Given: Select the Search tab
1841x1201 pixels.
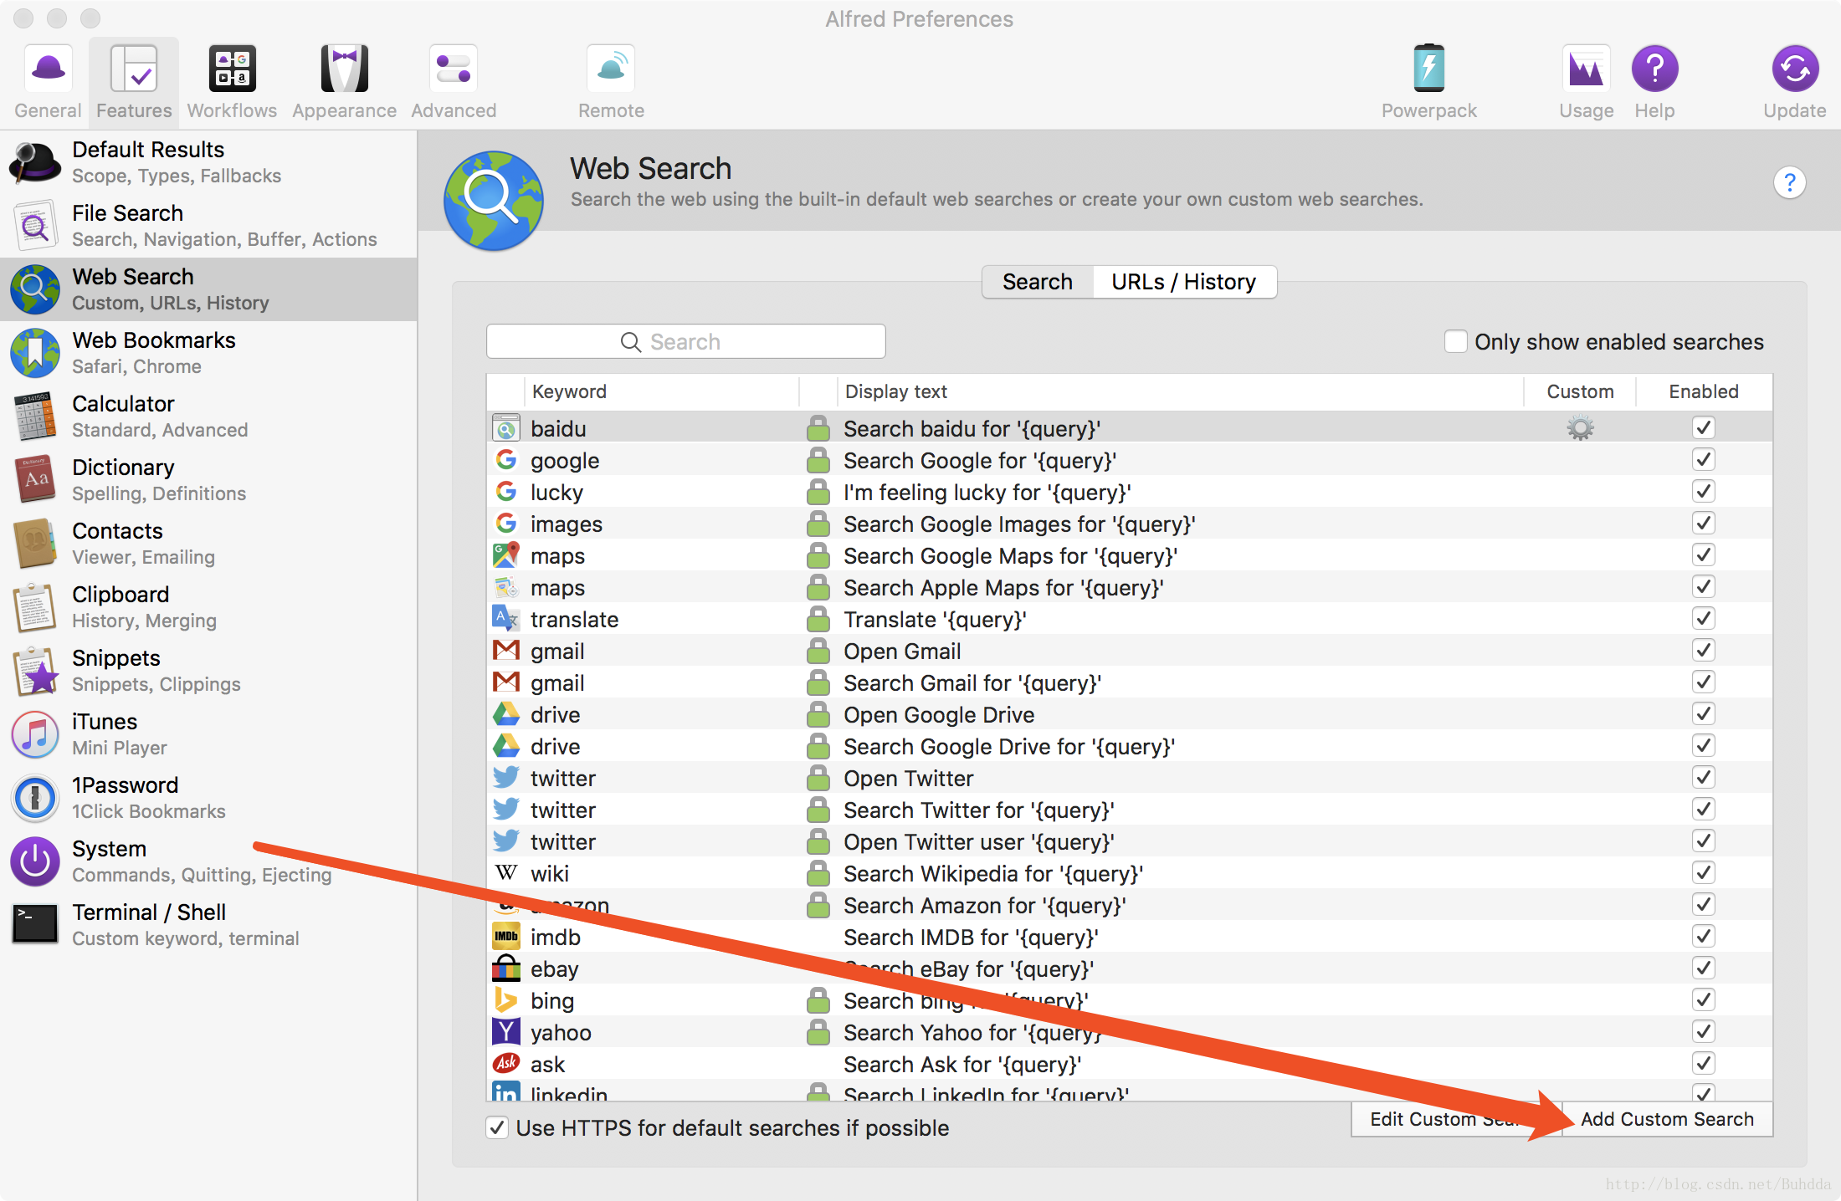Looking at the screenshot, I should point(1038,282).
